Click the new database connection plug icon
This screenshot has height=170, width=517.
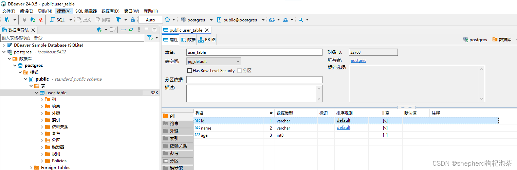point(7,20)
